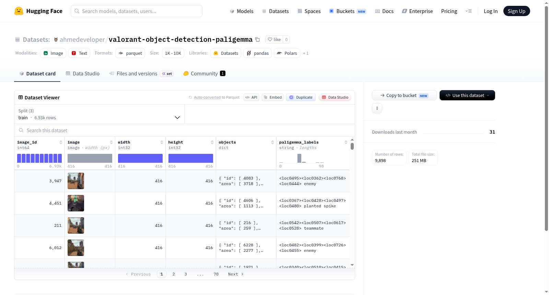The width and height of the screenshot is (549, 295).
Task: Expand the Split train dropdown
Action: [x=99, y=114]
